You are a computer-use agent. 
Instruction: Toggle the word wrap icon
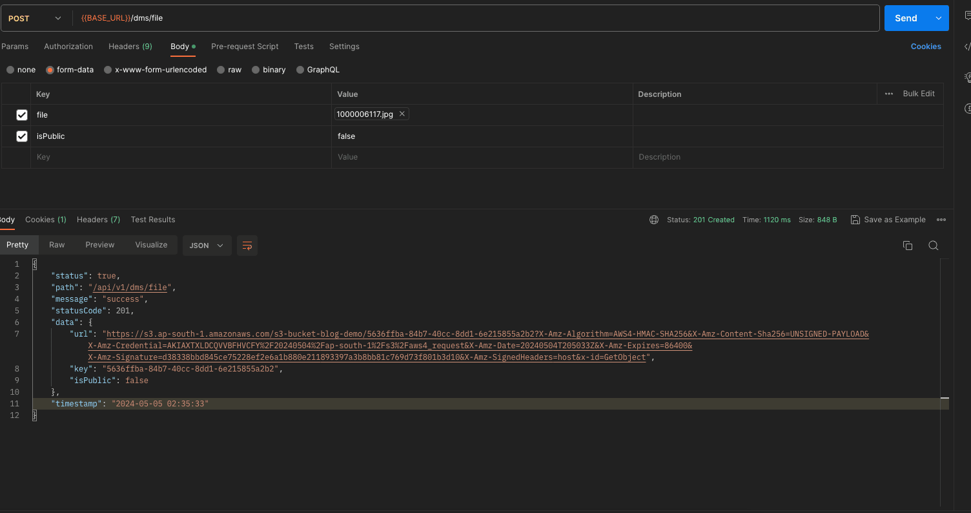(247, 246)
